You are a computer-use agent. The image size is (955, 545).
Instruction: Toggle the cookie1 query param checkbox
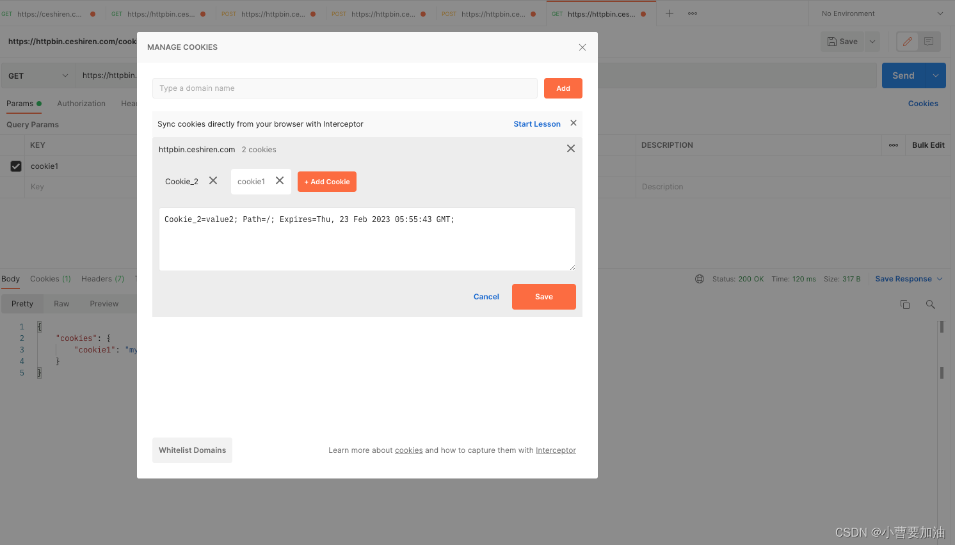point(16,166)
